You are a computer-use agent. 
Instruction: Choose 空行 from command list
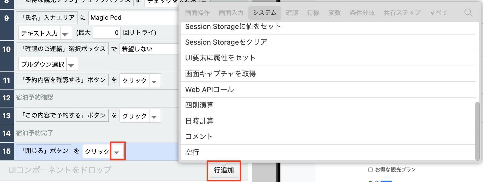click(192, 152)
